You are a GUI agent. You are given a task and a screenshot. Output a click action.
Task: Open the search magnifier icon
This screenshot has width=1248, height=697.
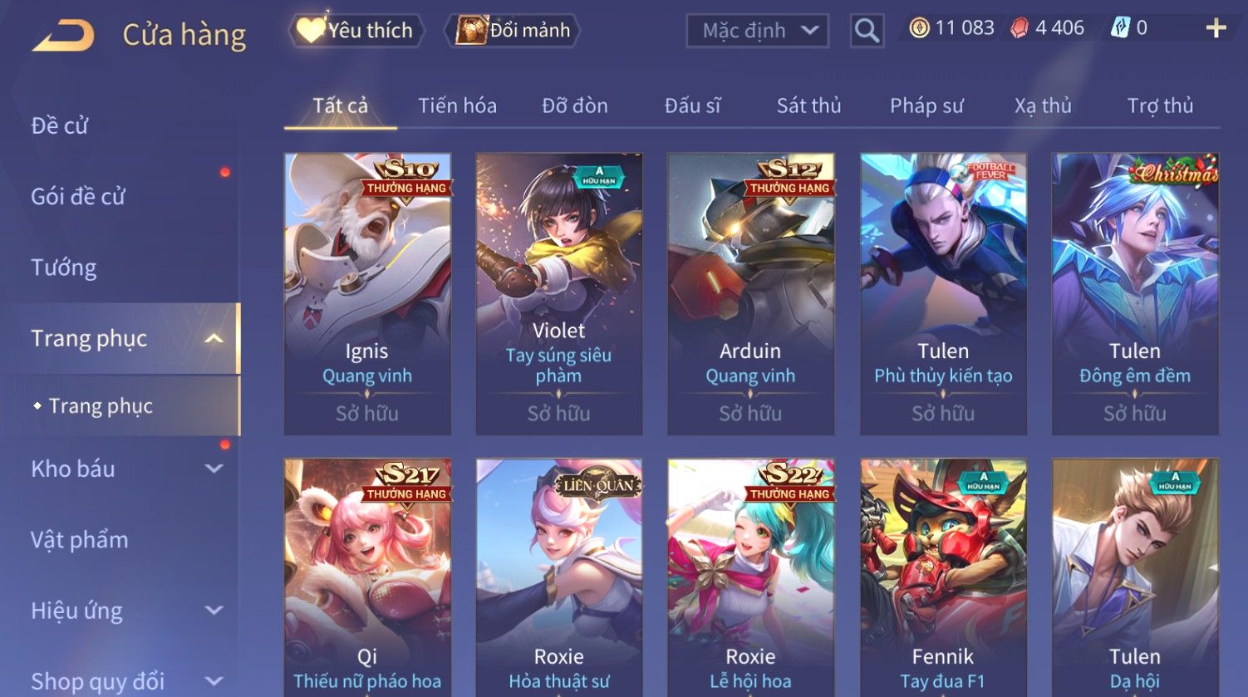tap(867, 31)
